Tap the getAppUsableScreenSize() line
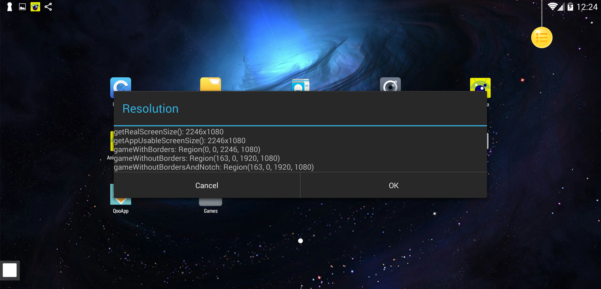This screenshot has width=601, height=289. coord(180,141)
